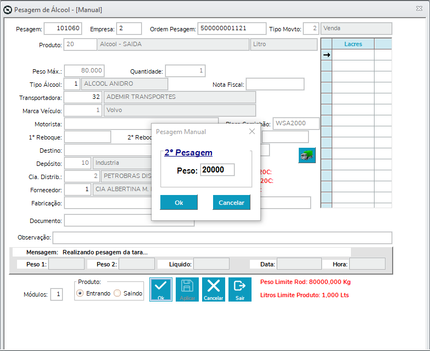Image resolution: width=430 pixels, height=351 pixels.
Task: Click the Transportadora code field 32
Action: [x=83, y=97]
